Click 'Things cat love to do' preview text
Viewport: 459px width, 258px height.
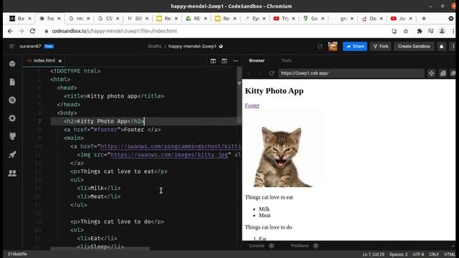coord(268,227)
